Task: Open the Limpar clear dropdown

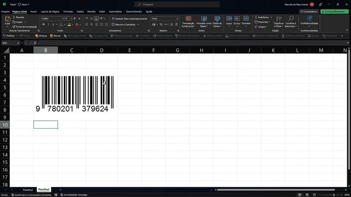Action: point(261,27)
